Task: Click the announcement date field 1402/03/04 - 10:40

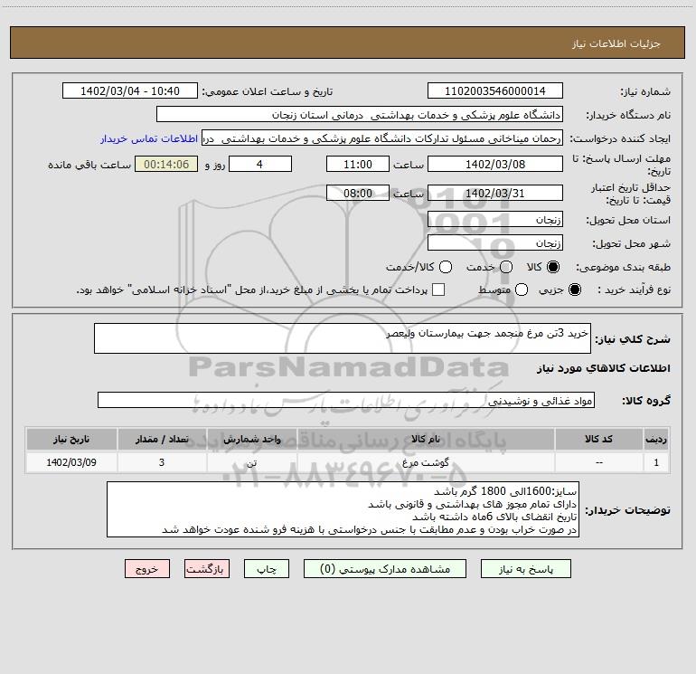Action: [130, 90]
